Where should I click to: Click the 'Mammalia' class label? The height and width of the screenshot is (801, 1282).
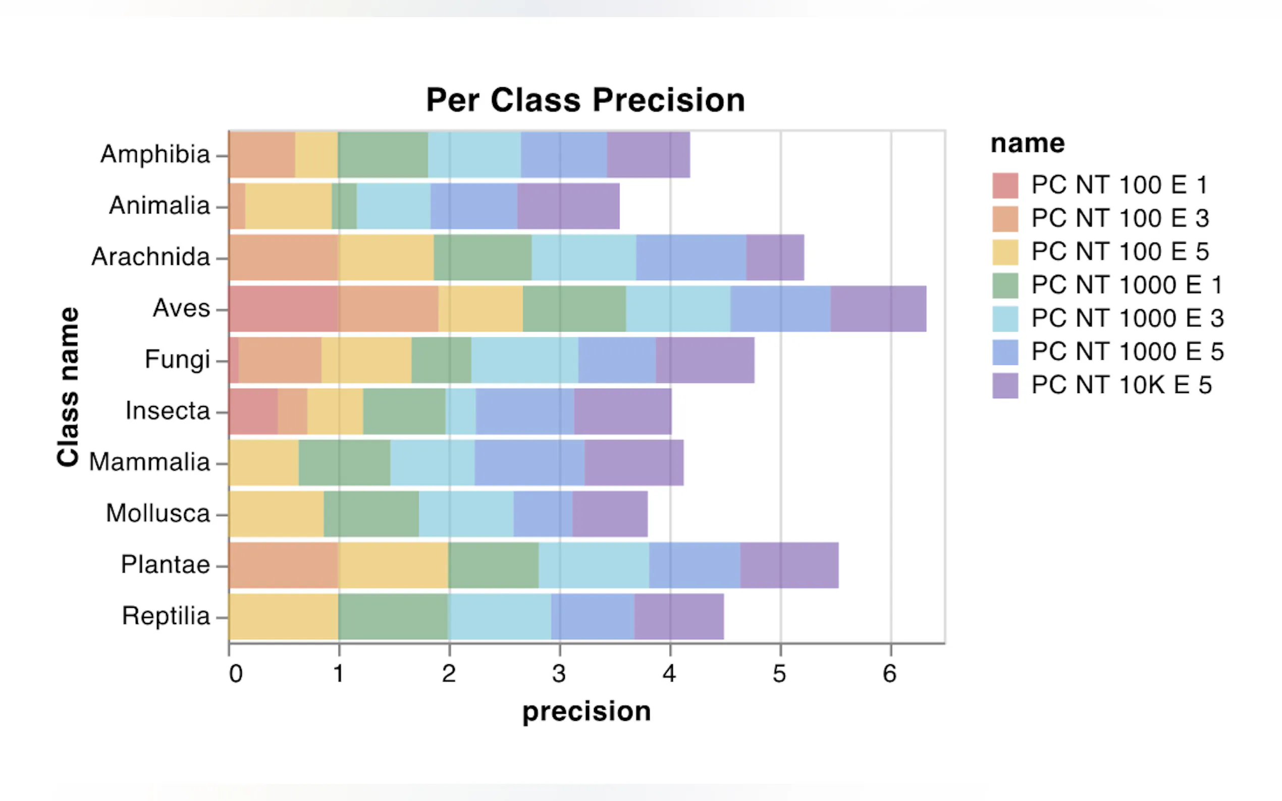click(149, 463)
